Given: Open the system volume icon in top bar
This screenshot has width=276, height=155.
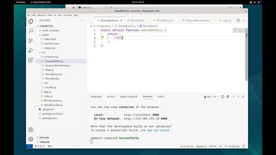Looking at the screenshot, I should point(255,2).
